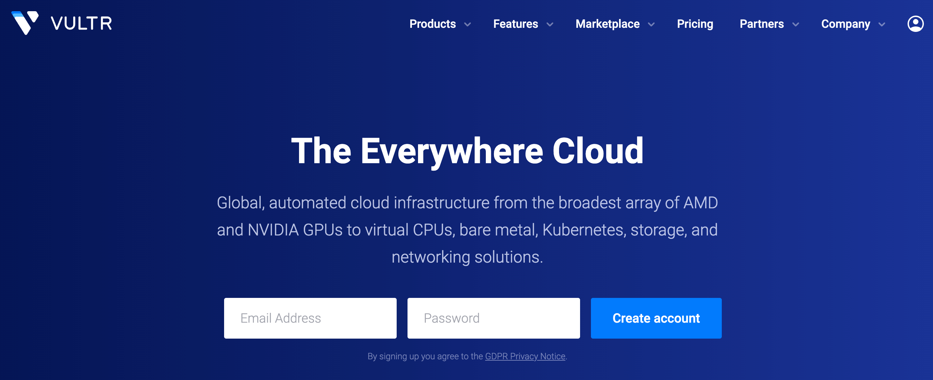The height and width of the screenshot is (380, 933).
Task: Expand the Products dropdown
Action: coord(433,24)
